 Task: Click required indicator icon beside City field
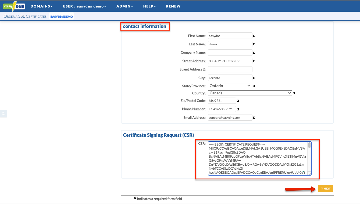[254, 78]
